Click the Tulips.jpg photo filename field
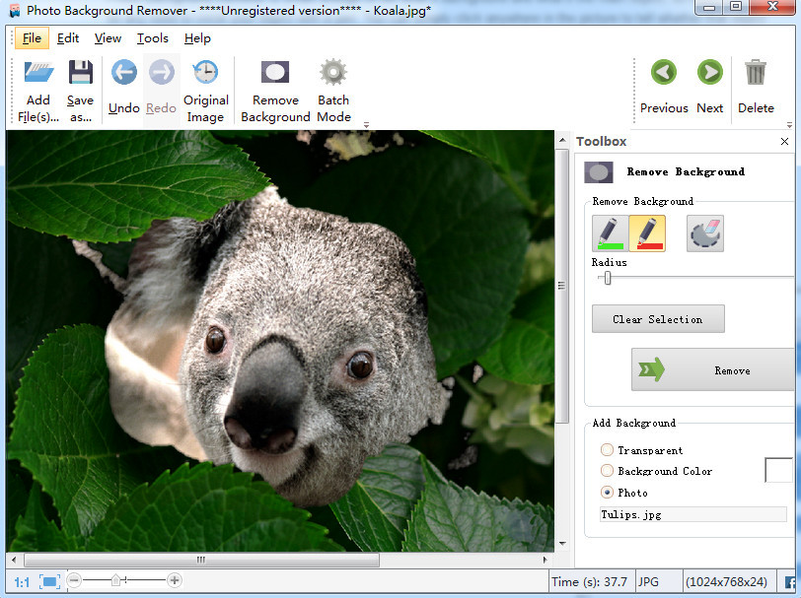801x598 pixels. pos(692,514)
